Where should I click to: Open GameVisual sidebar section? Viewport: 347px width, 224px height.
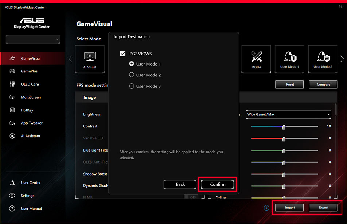[33, 58]
